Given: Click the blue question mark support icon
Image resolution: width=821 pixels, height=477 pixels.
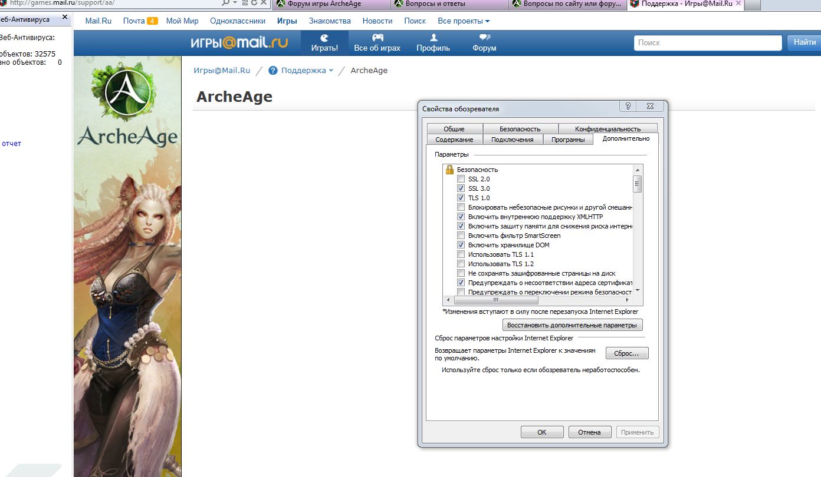Looking at the screenshot, I should coord(273,70).
